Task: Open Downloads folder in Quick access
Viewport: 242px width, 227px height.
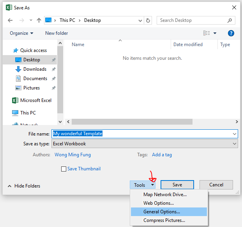Action: pyautogui.click(x=35, y=69)
